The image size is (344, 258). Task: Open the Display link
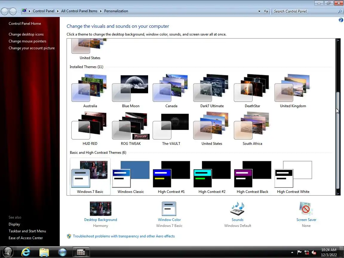coord(14,224)
